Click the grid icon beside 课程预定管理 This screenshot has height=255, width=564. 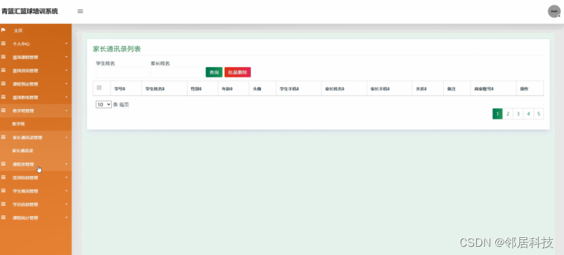[x=3, y=84]
